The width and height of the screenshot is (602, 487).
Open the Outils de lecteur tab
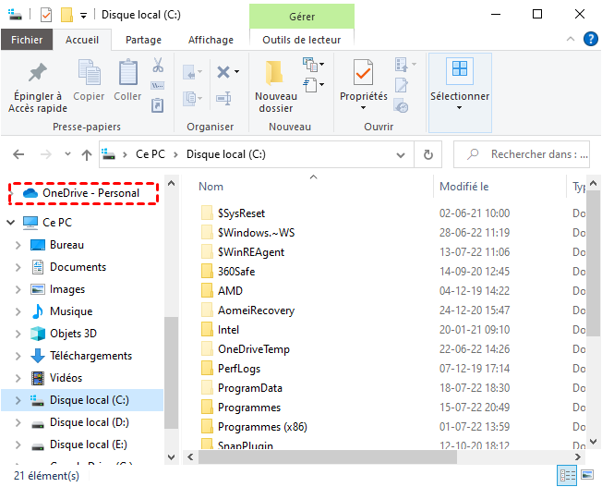click(302, 40)
